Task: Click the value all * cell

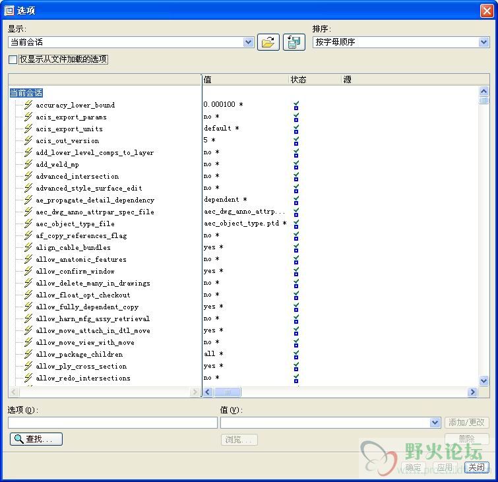Action: 214,353
